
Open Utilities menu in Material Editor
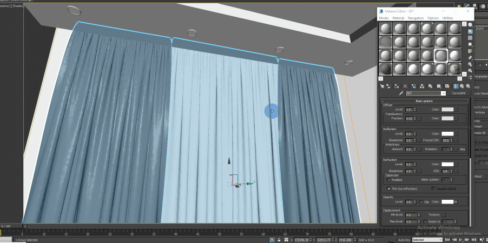pyautogui.click(x=447, y=18)
